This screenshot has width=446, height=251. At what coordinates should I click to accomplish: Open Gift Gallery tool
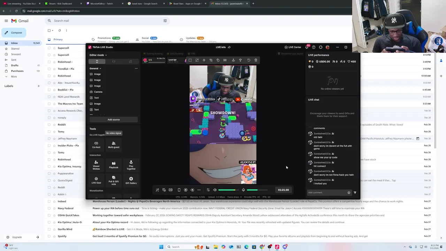[x=131, y=180]
